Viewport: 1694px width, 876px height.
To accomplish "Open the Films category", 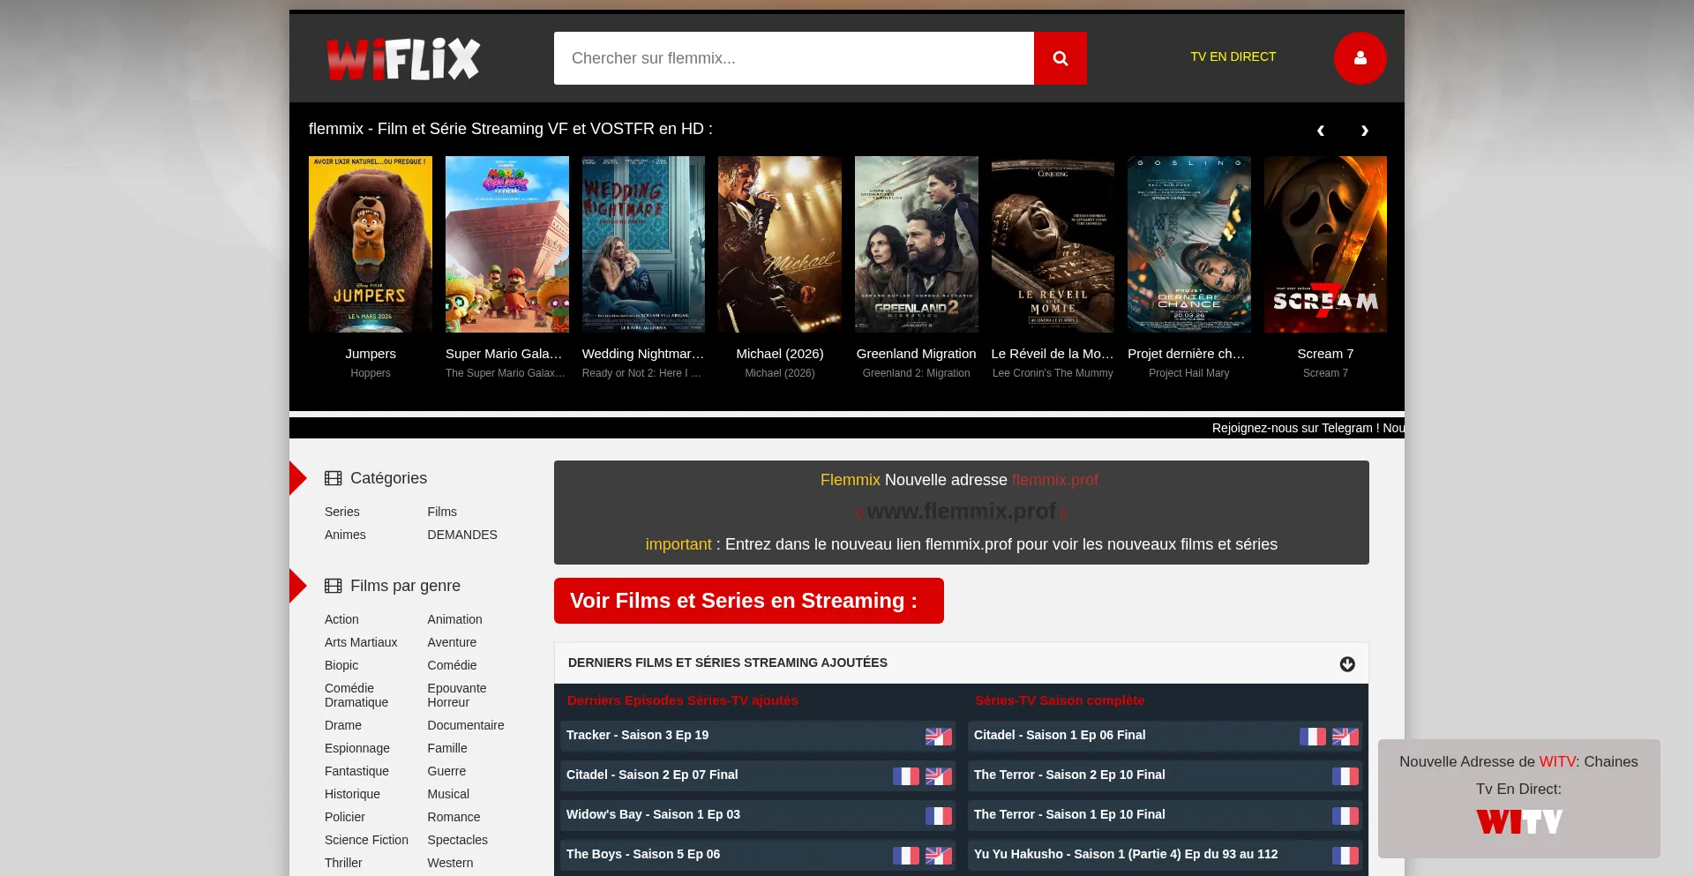I will 442,512.
